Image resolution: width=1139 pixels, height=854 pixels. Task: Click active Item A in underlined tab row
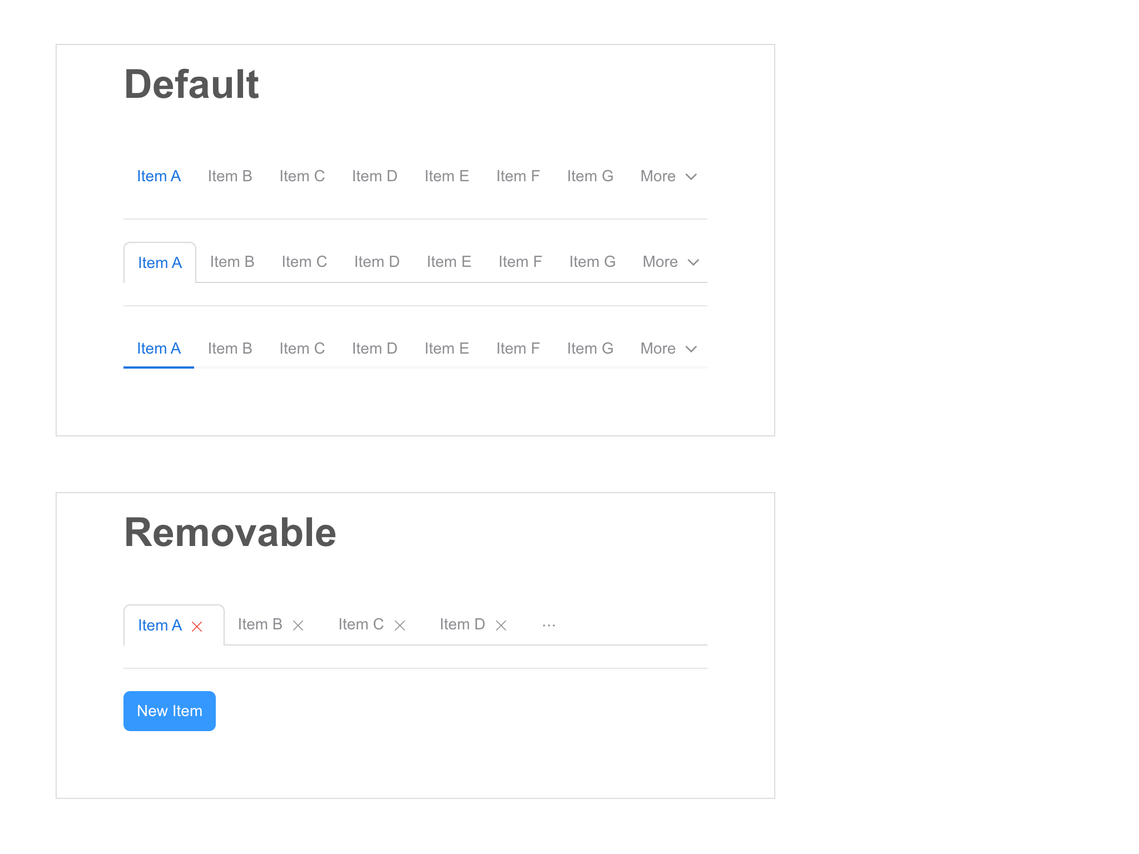[159, 349]
